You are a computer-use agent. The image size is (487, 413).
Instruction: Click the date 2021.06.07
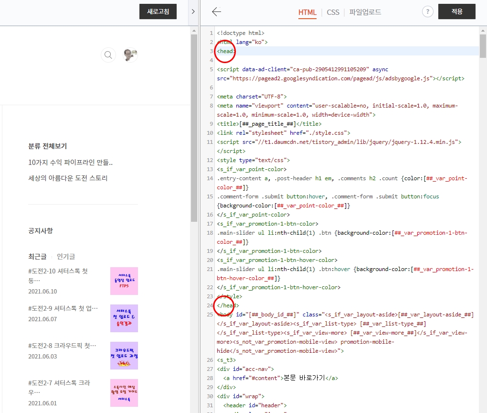42,319
